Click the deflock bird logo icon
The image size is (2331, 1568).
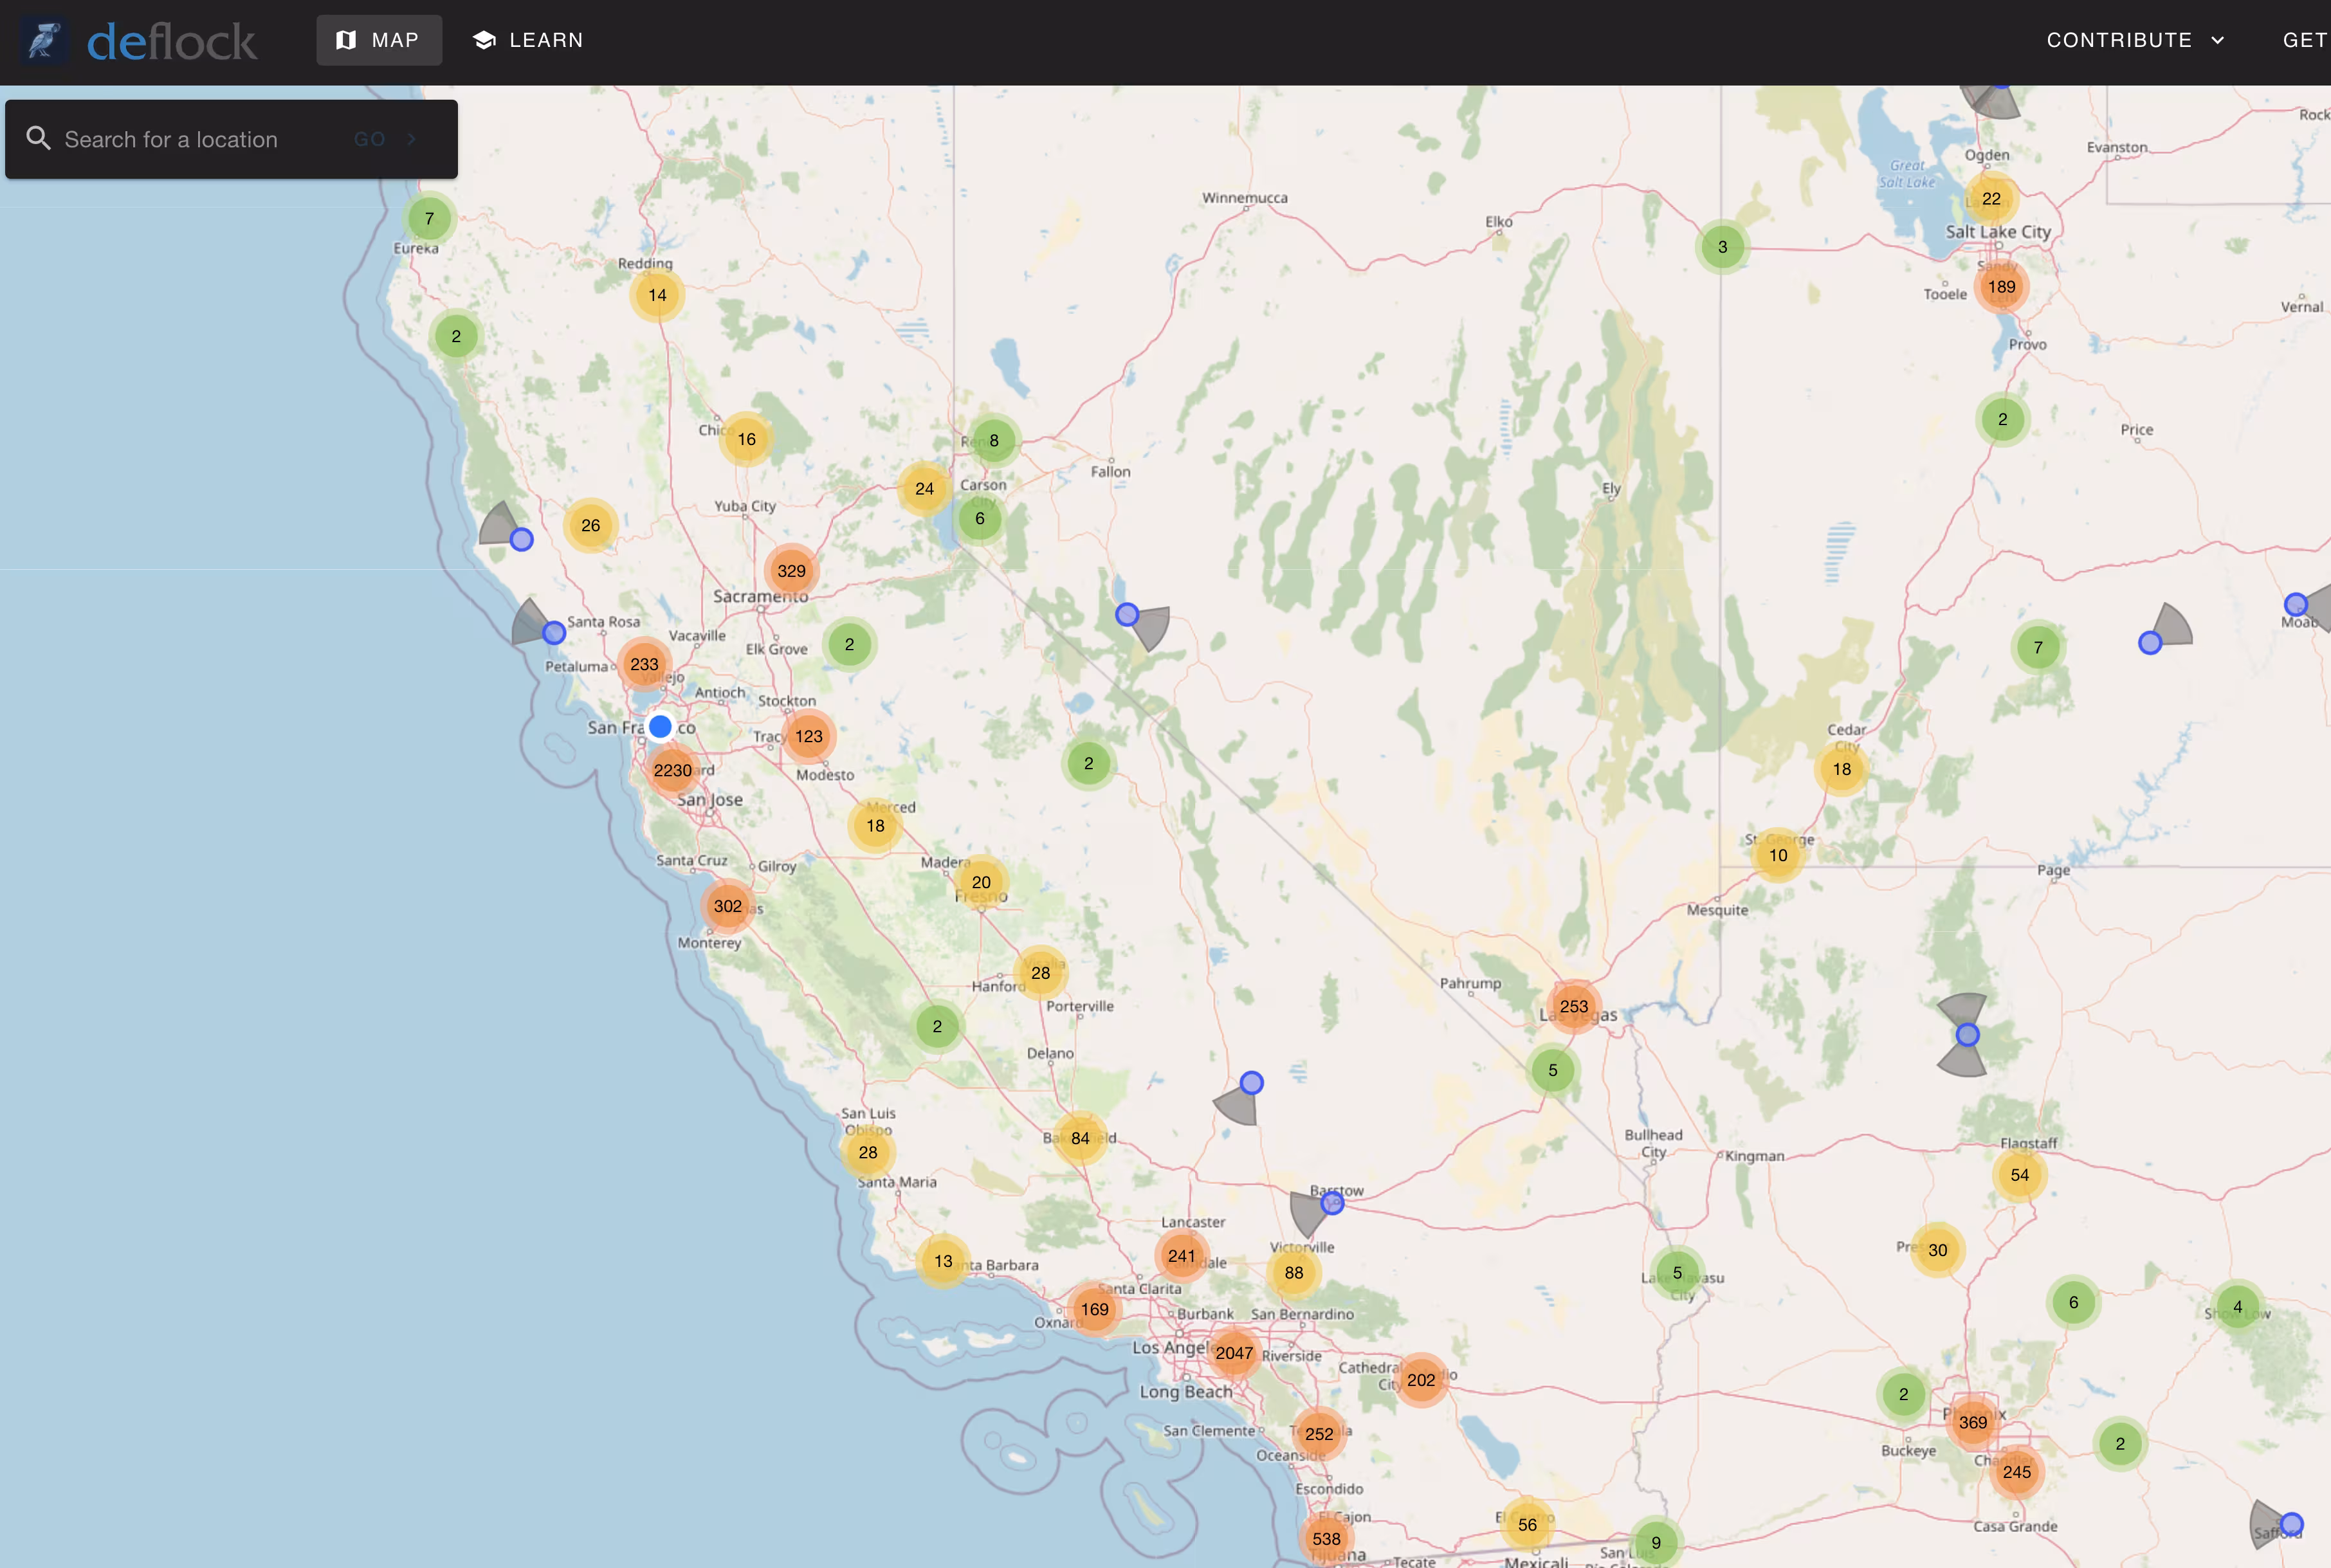coord(44,41)
